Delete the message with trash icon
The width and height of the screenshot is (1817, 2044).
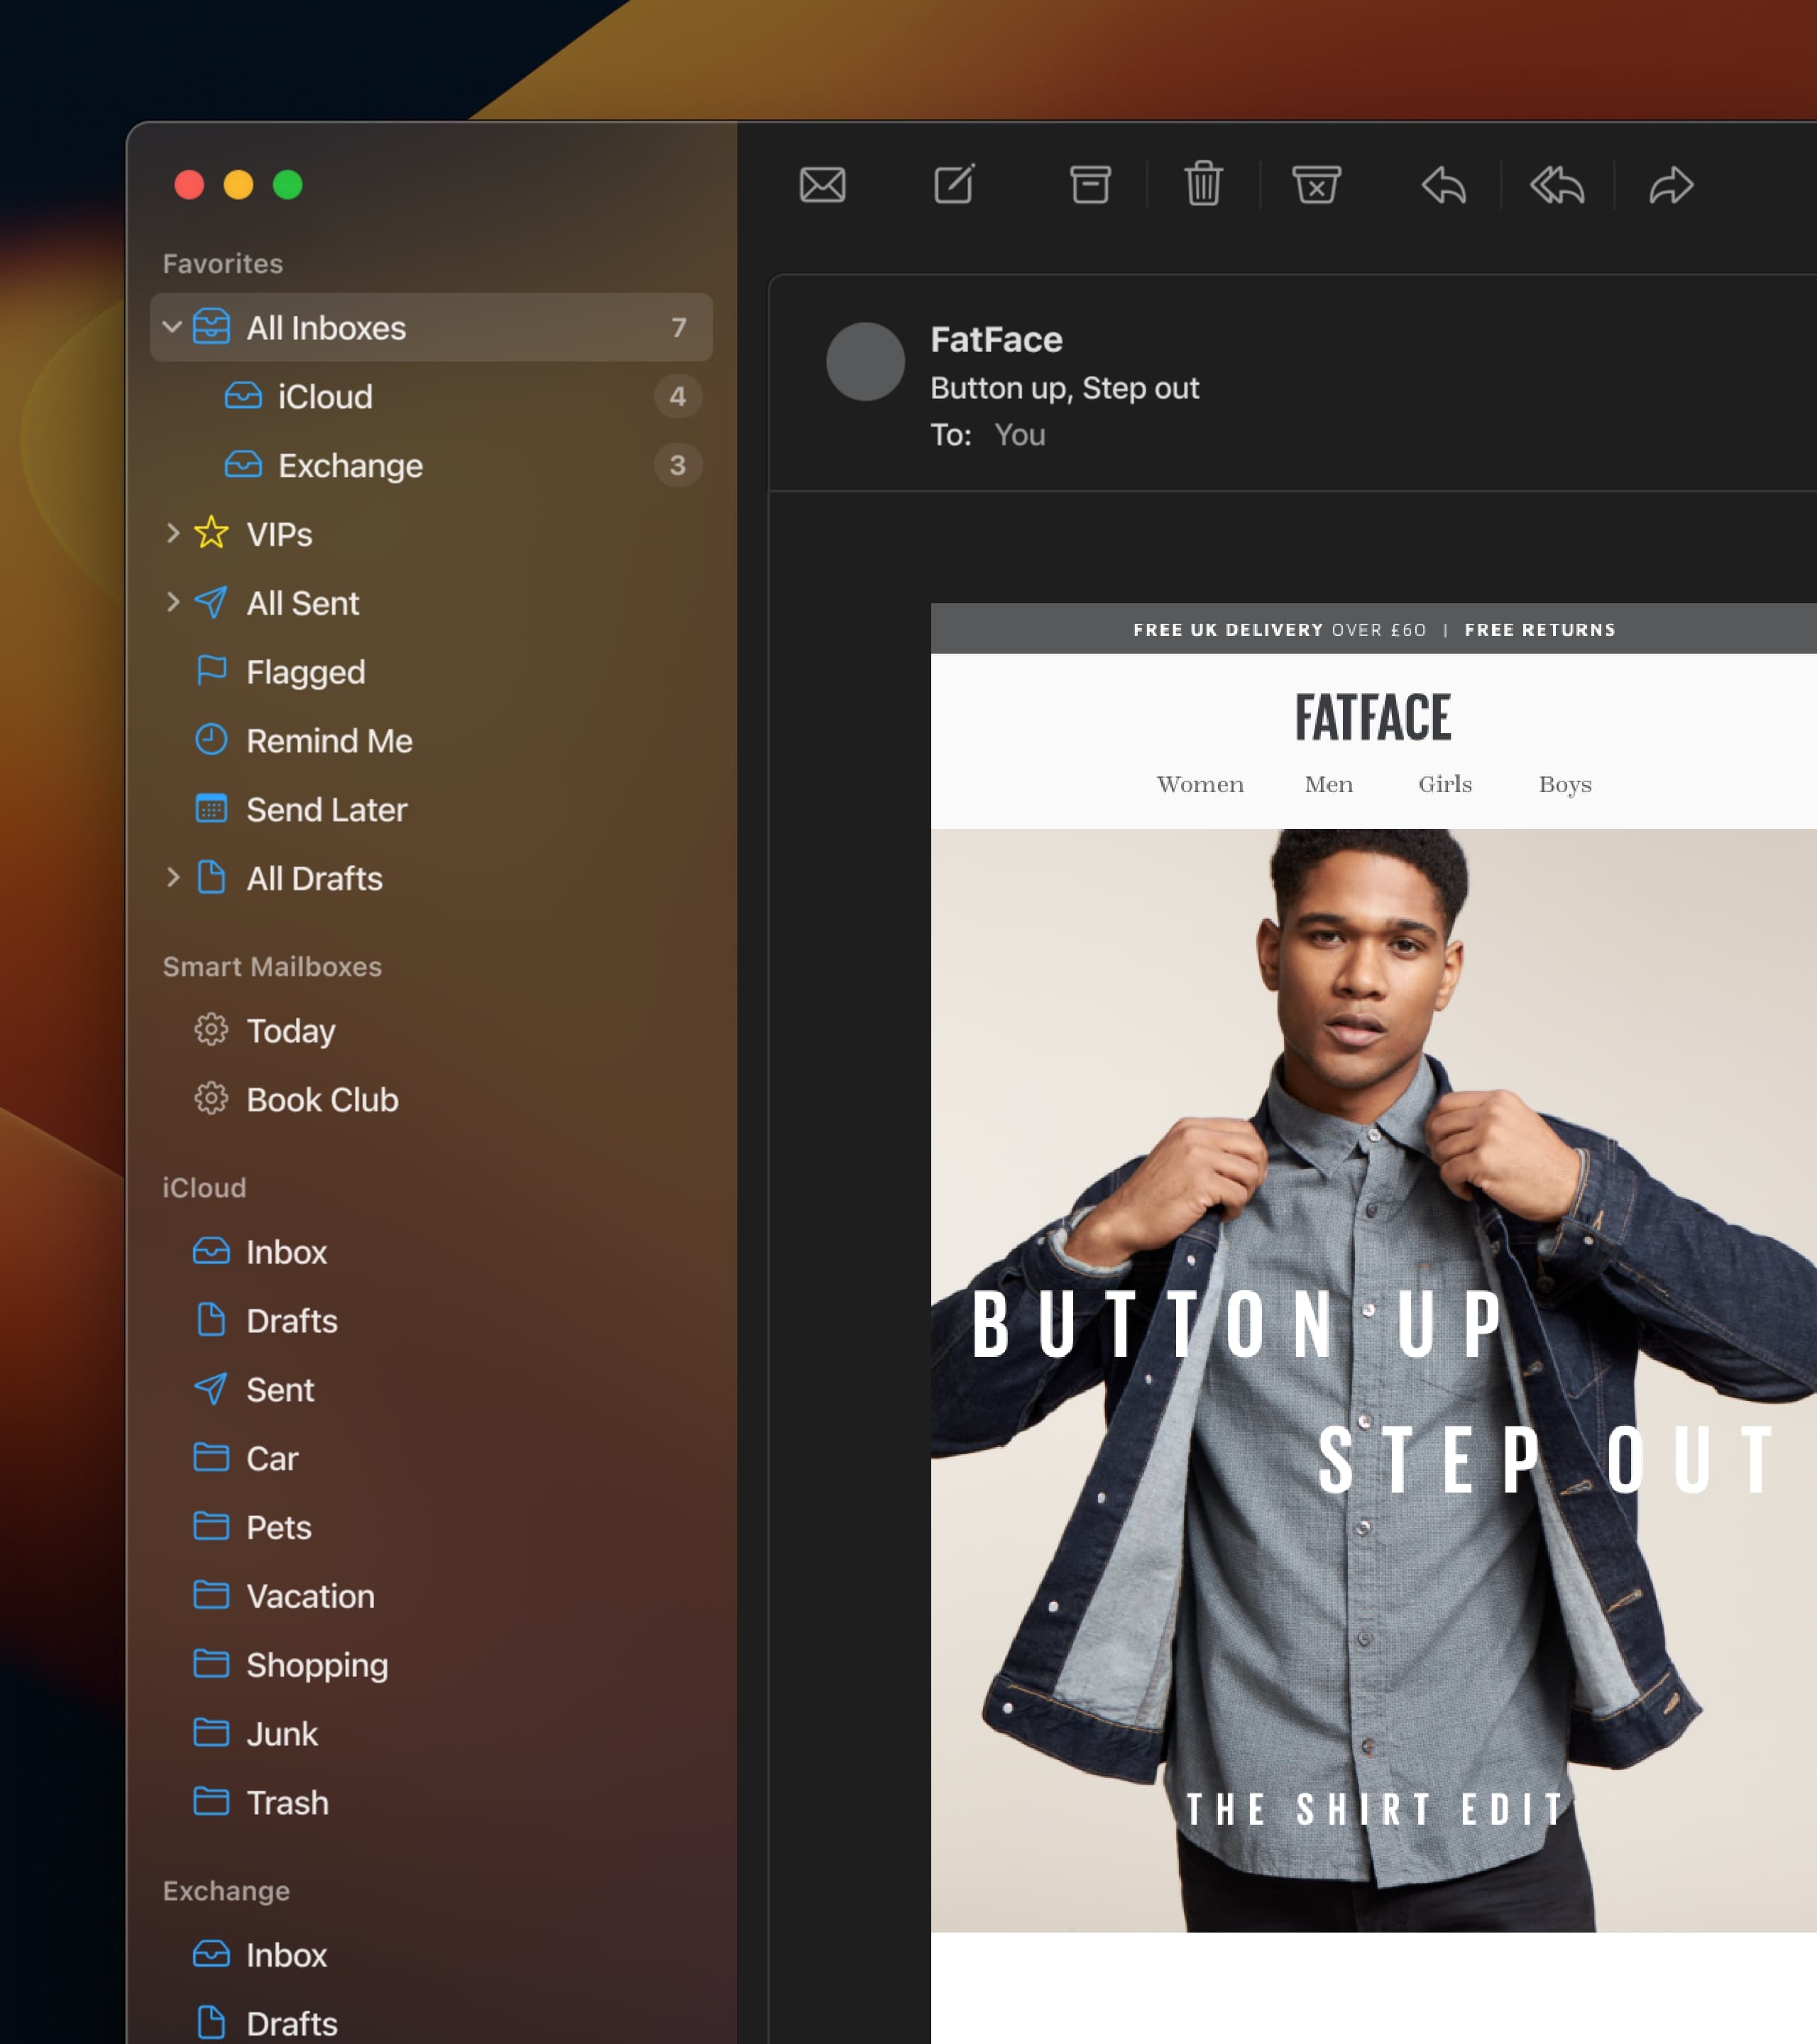[1203, 184]
